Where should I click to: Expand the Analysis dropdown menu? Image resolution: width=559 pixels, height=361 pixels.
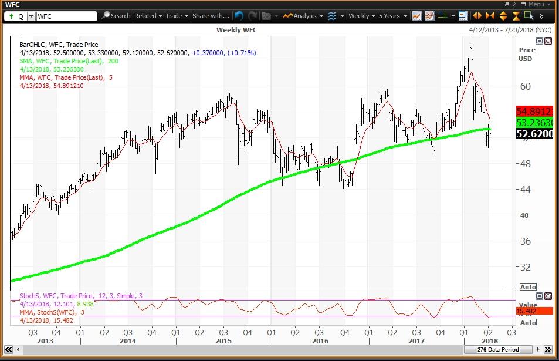321,16
